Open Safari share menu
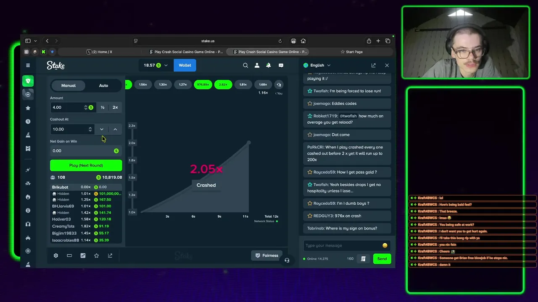Viewport: 538px width, 302px height. coord(369,41)
